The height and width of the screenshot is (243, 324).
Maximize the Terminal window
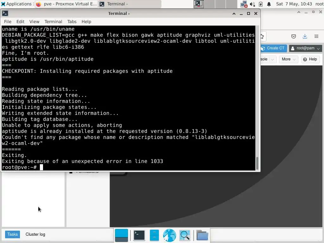tap(248, 13)
